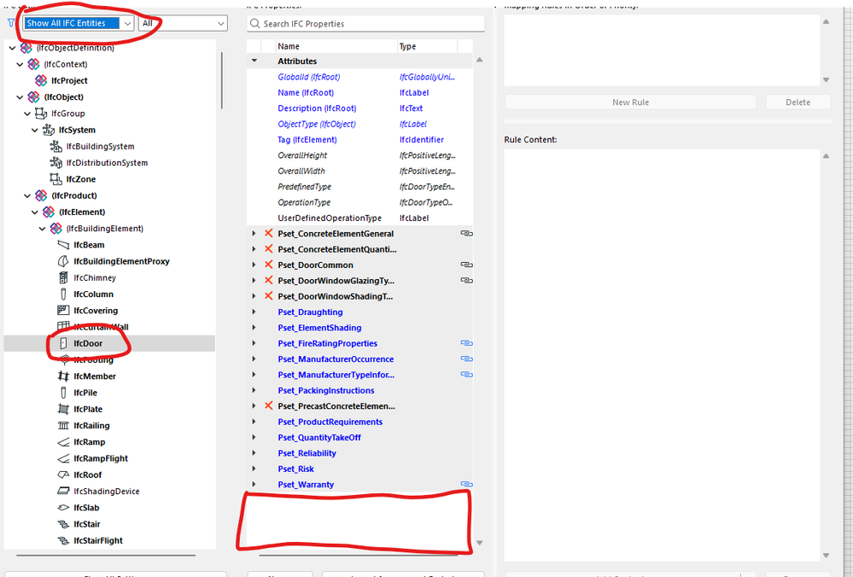The image size is (853, 577).
Task: Select the IfcRamp icon
Action: 63,442
